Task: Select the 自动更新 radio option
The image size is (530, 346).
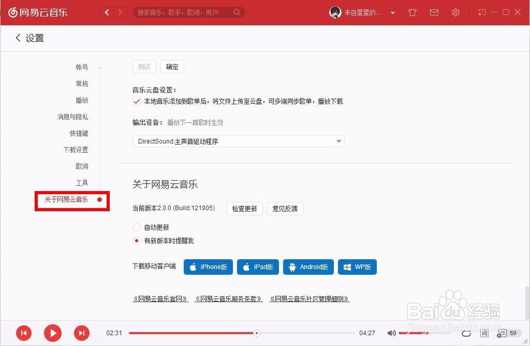Action: [137, 227]
